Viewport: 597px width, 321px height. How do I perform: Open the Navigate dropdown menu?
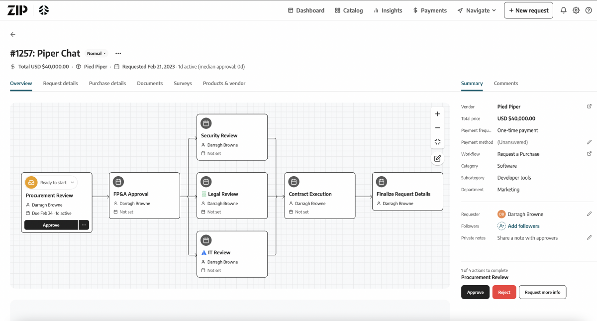[x=477, y=10]
